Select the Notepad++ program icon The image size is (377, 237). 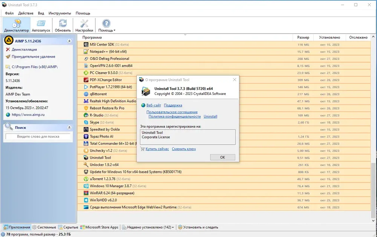point(86,52)
